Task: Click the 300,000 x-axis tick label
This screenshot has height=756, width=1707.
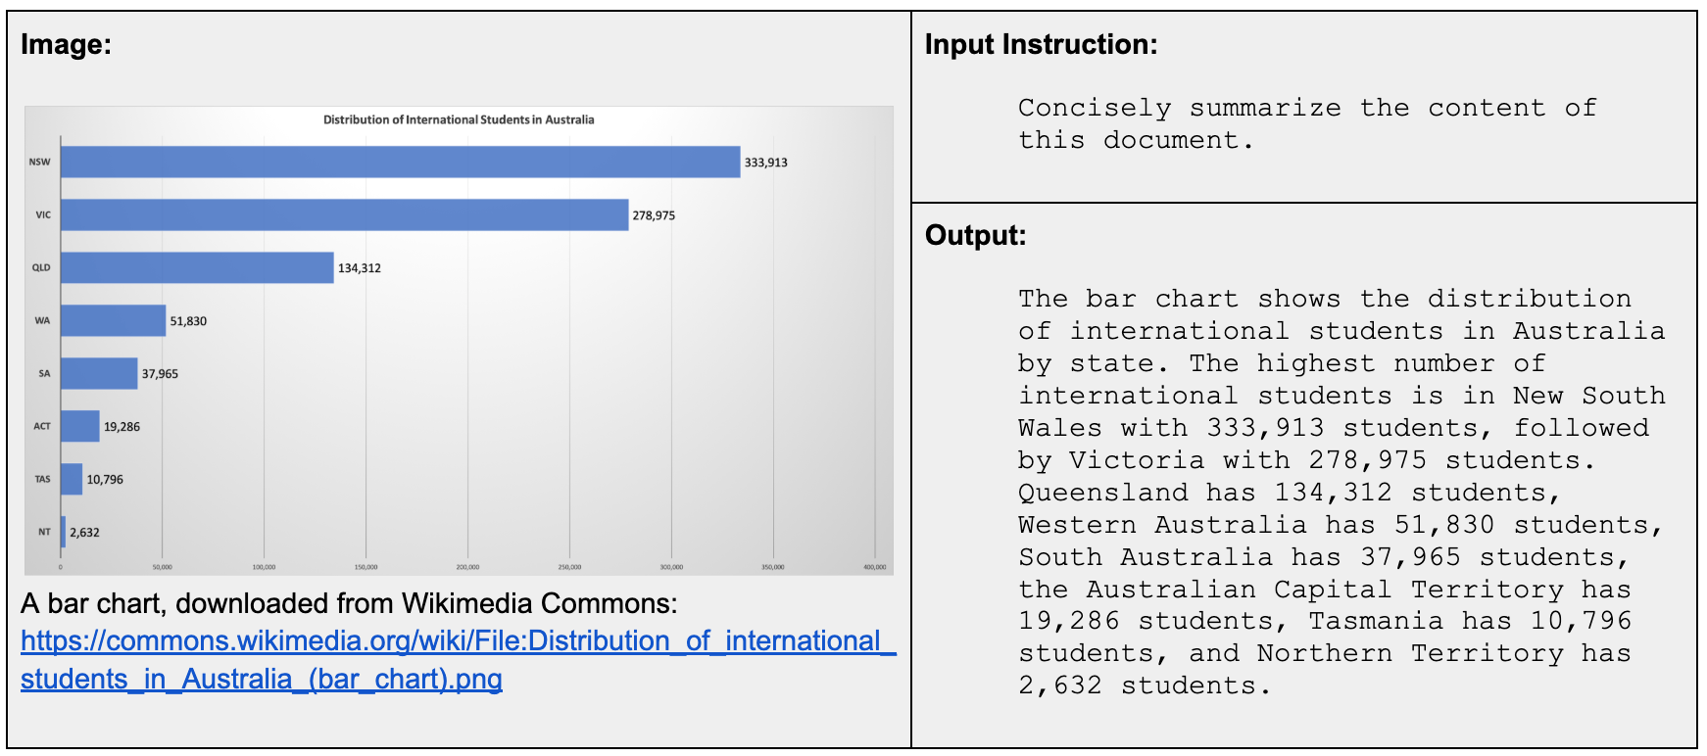Action: pos(671,567)
